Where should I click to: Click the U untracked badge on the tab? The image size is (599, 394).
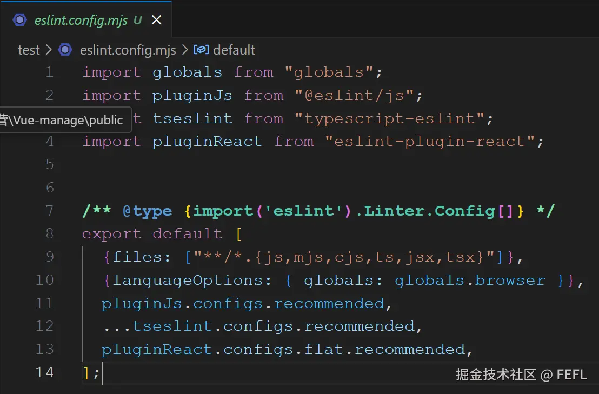(137, 21)
